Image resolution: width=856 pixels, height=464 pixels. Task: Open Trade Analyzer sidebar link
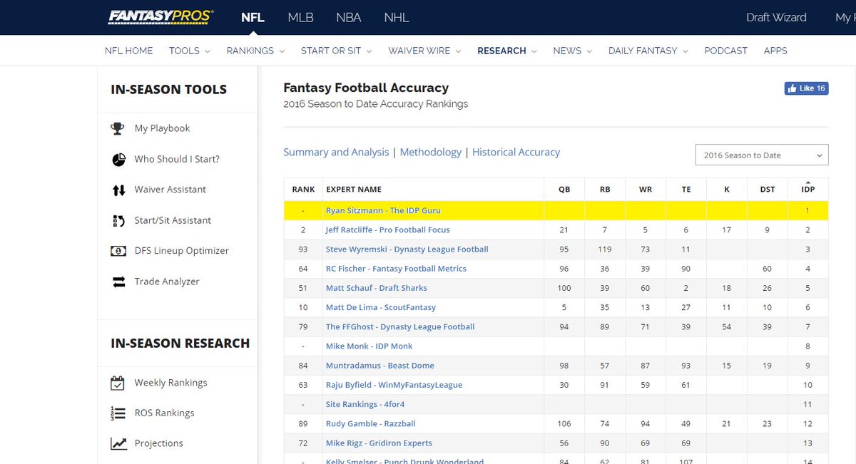167,282
